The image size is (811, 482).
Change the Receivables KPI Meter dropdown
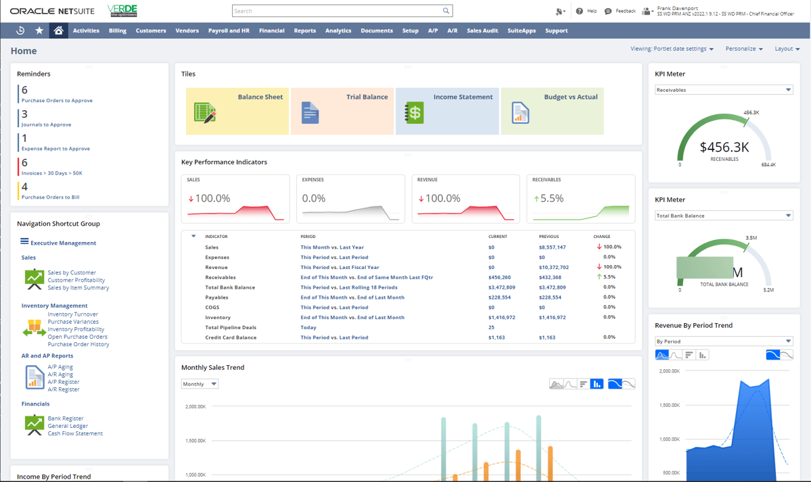click(x=723, y=89)
